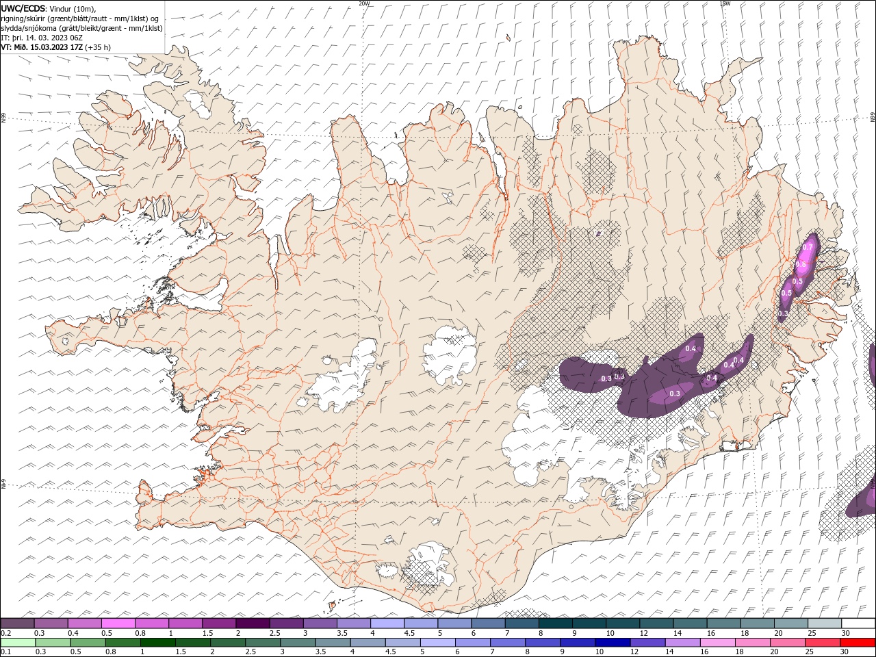
Task: Pick the upper snow scale swatch between 2.5 and 3
Action: [286, 623]
